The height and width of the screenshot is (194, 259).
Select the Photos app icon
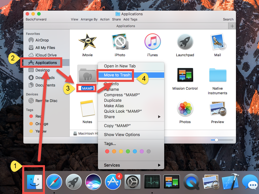click(x=185, y=108)
